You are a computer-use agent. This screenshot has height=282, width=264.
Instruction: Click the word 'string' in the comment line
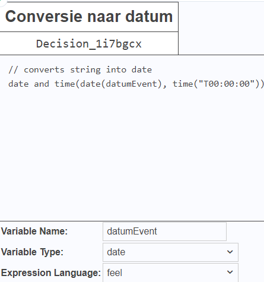pos(85,70)
